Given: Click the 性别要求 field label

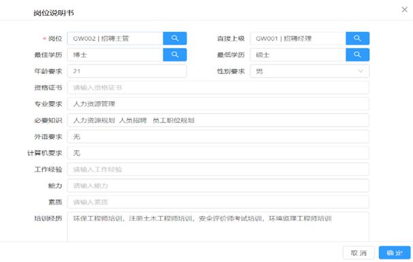Looking at the screenshot, I should (231, 71).
